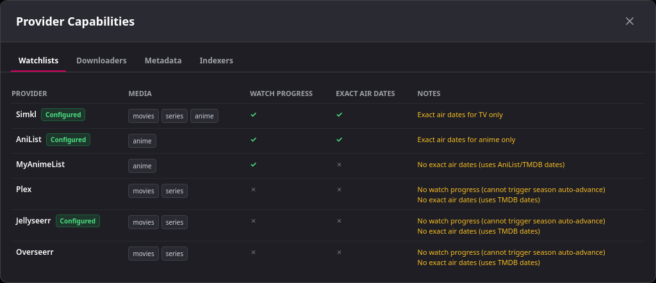Click the anime tag in MyAnimeList row
656x283 pixels.
pos(142,166)
